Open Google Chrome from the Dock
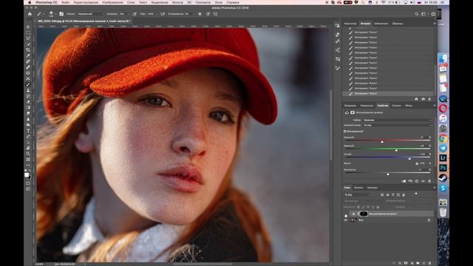 click(x=443, y=138)
